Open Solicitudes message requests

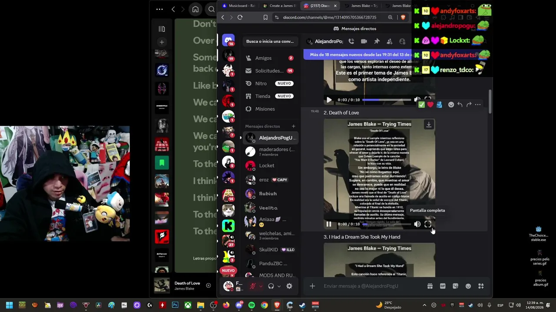coord(269,71)
